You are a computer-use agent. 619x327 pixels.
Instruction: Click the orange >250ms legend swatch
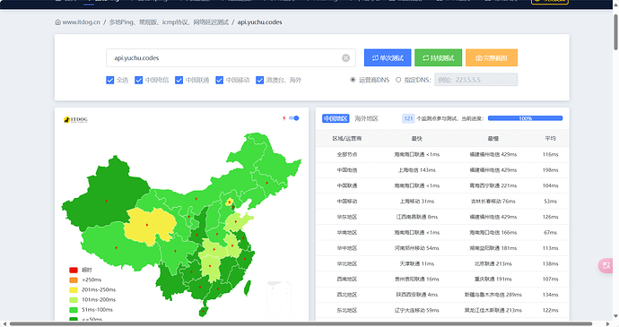74,280
